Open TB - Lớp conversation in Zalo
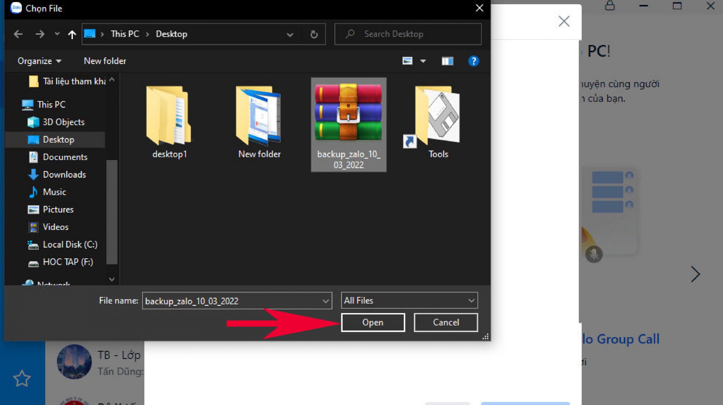This screenshot has width=723, height=405. pos(100,362)
